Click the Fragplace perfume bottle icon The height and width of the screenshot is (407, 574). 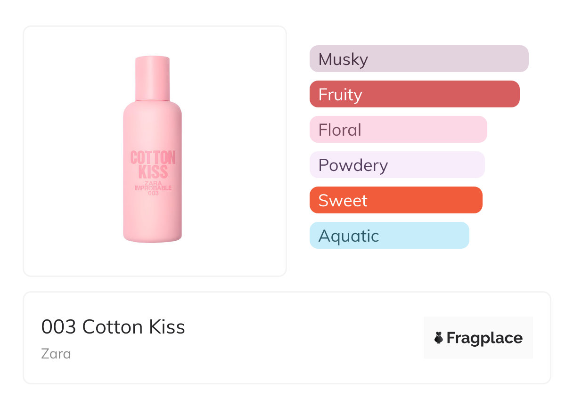(x=439, y=338)
